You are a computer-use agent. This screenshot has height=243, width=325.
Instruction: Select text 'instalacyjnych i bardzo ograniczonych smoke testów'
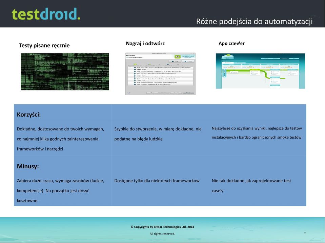tap(257, 138)
